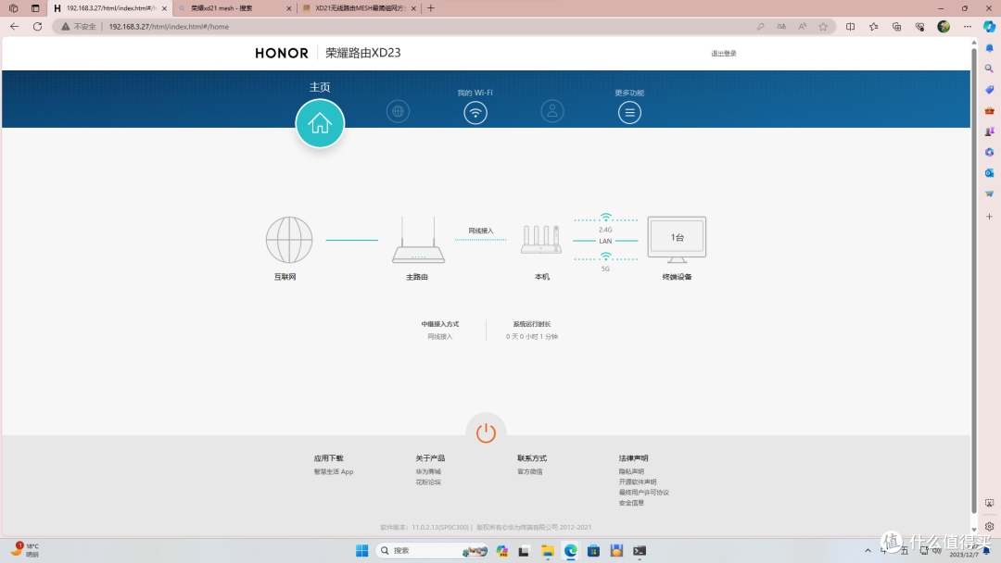Click the page vertical scrollbar
The height and width of the screenshot is (563, 1001).
pyautogui.click(x=973, y=281)
